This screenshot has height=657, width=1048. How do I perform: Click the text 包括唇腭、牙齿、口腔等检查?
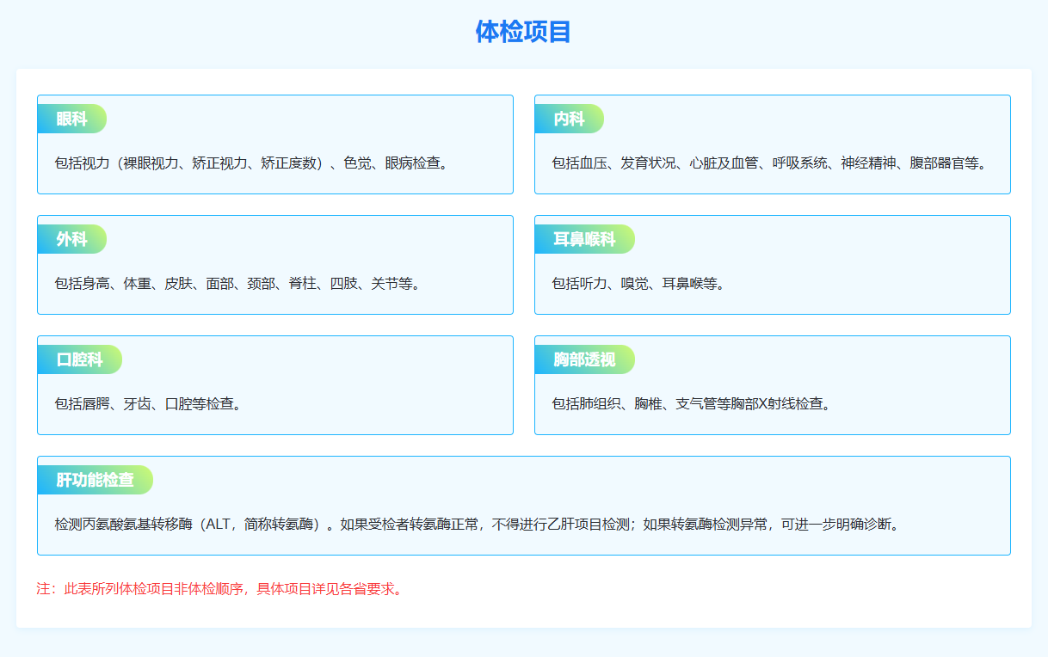[147, 404]
